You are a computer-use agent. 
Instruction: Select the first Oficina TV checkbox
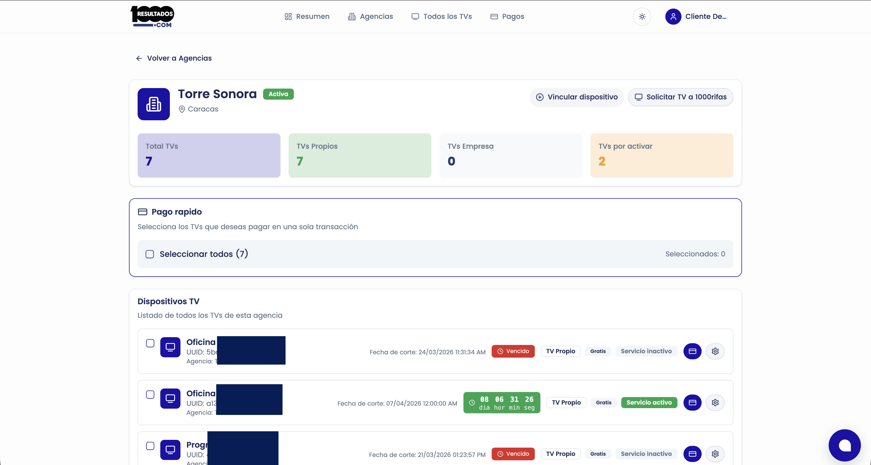pos(150,343)
